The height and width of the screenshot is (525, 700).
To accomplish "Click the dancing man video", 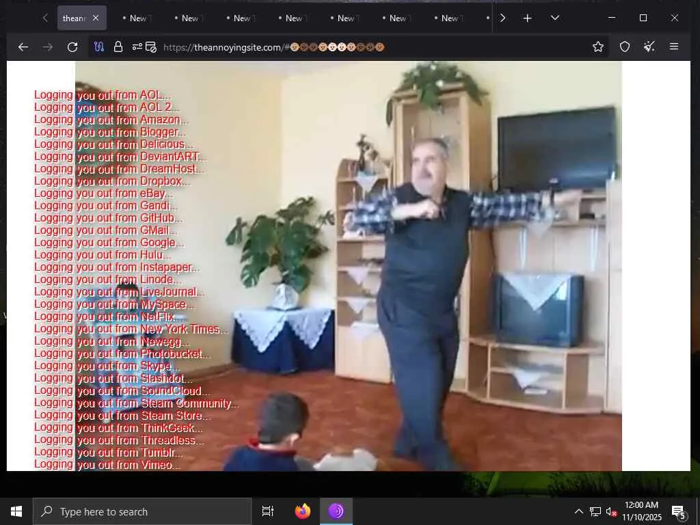I will (349, 266).
